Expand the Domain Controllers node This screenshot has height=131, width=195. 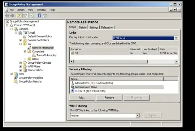click(x=21, y=40)
